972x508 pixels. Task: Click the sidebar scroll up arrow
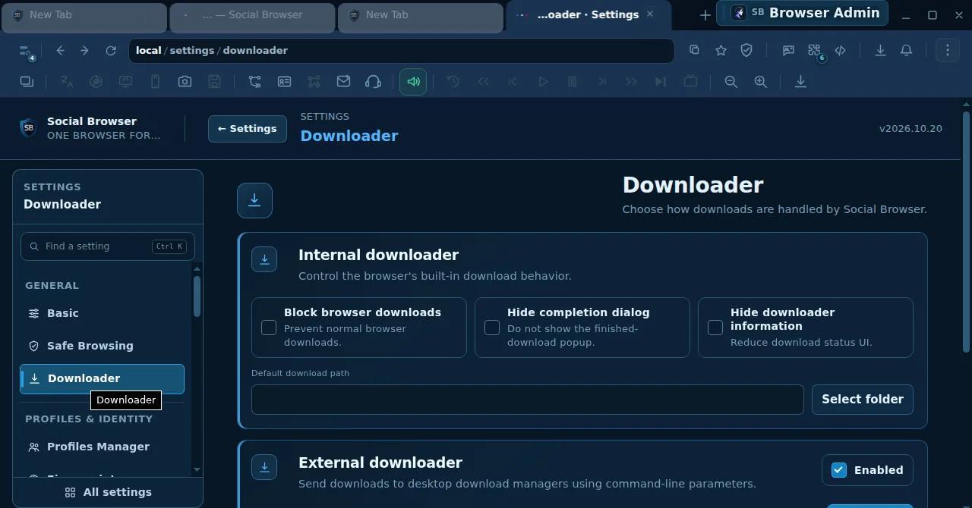point(197,268)
